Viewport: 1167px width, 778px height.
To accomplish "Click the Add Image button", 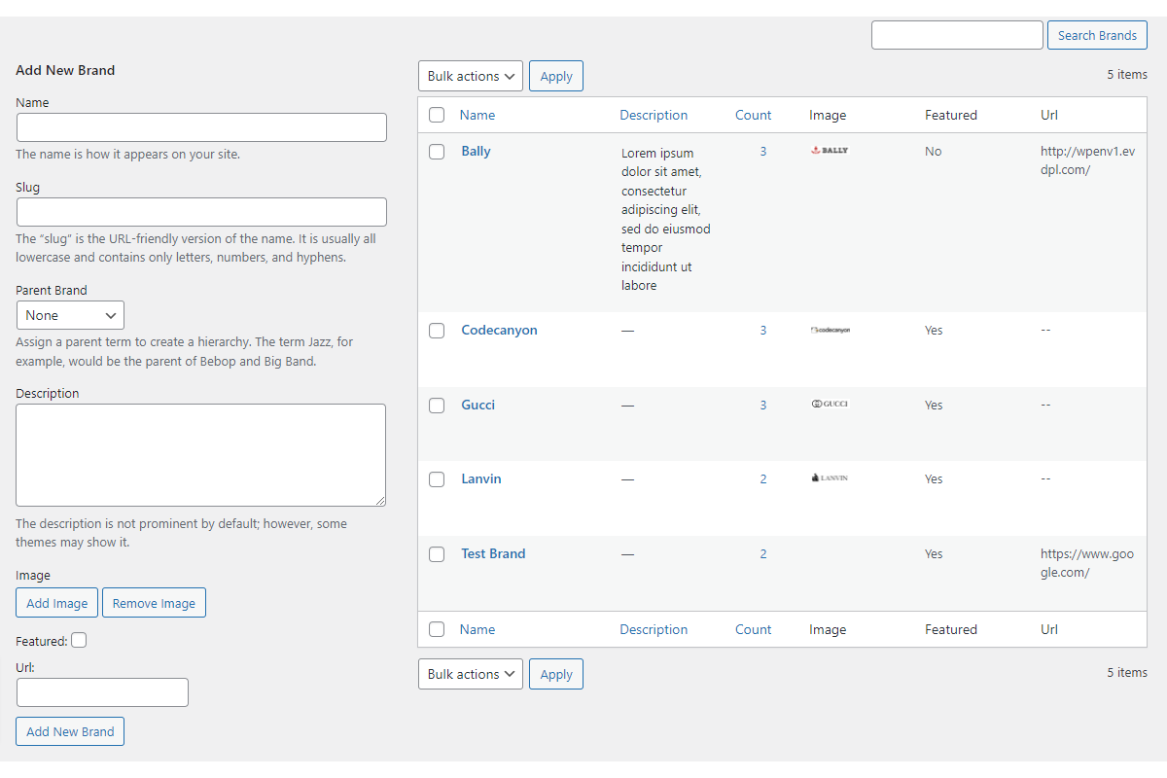I will click(57, 603).
